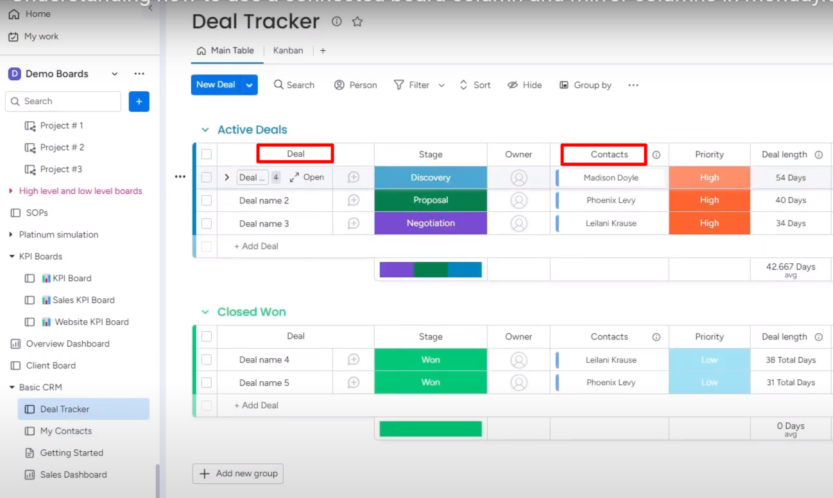Click the info icon beside the Contacts column

pyautogui.click(x=656, y=154)
